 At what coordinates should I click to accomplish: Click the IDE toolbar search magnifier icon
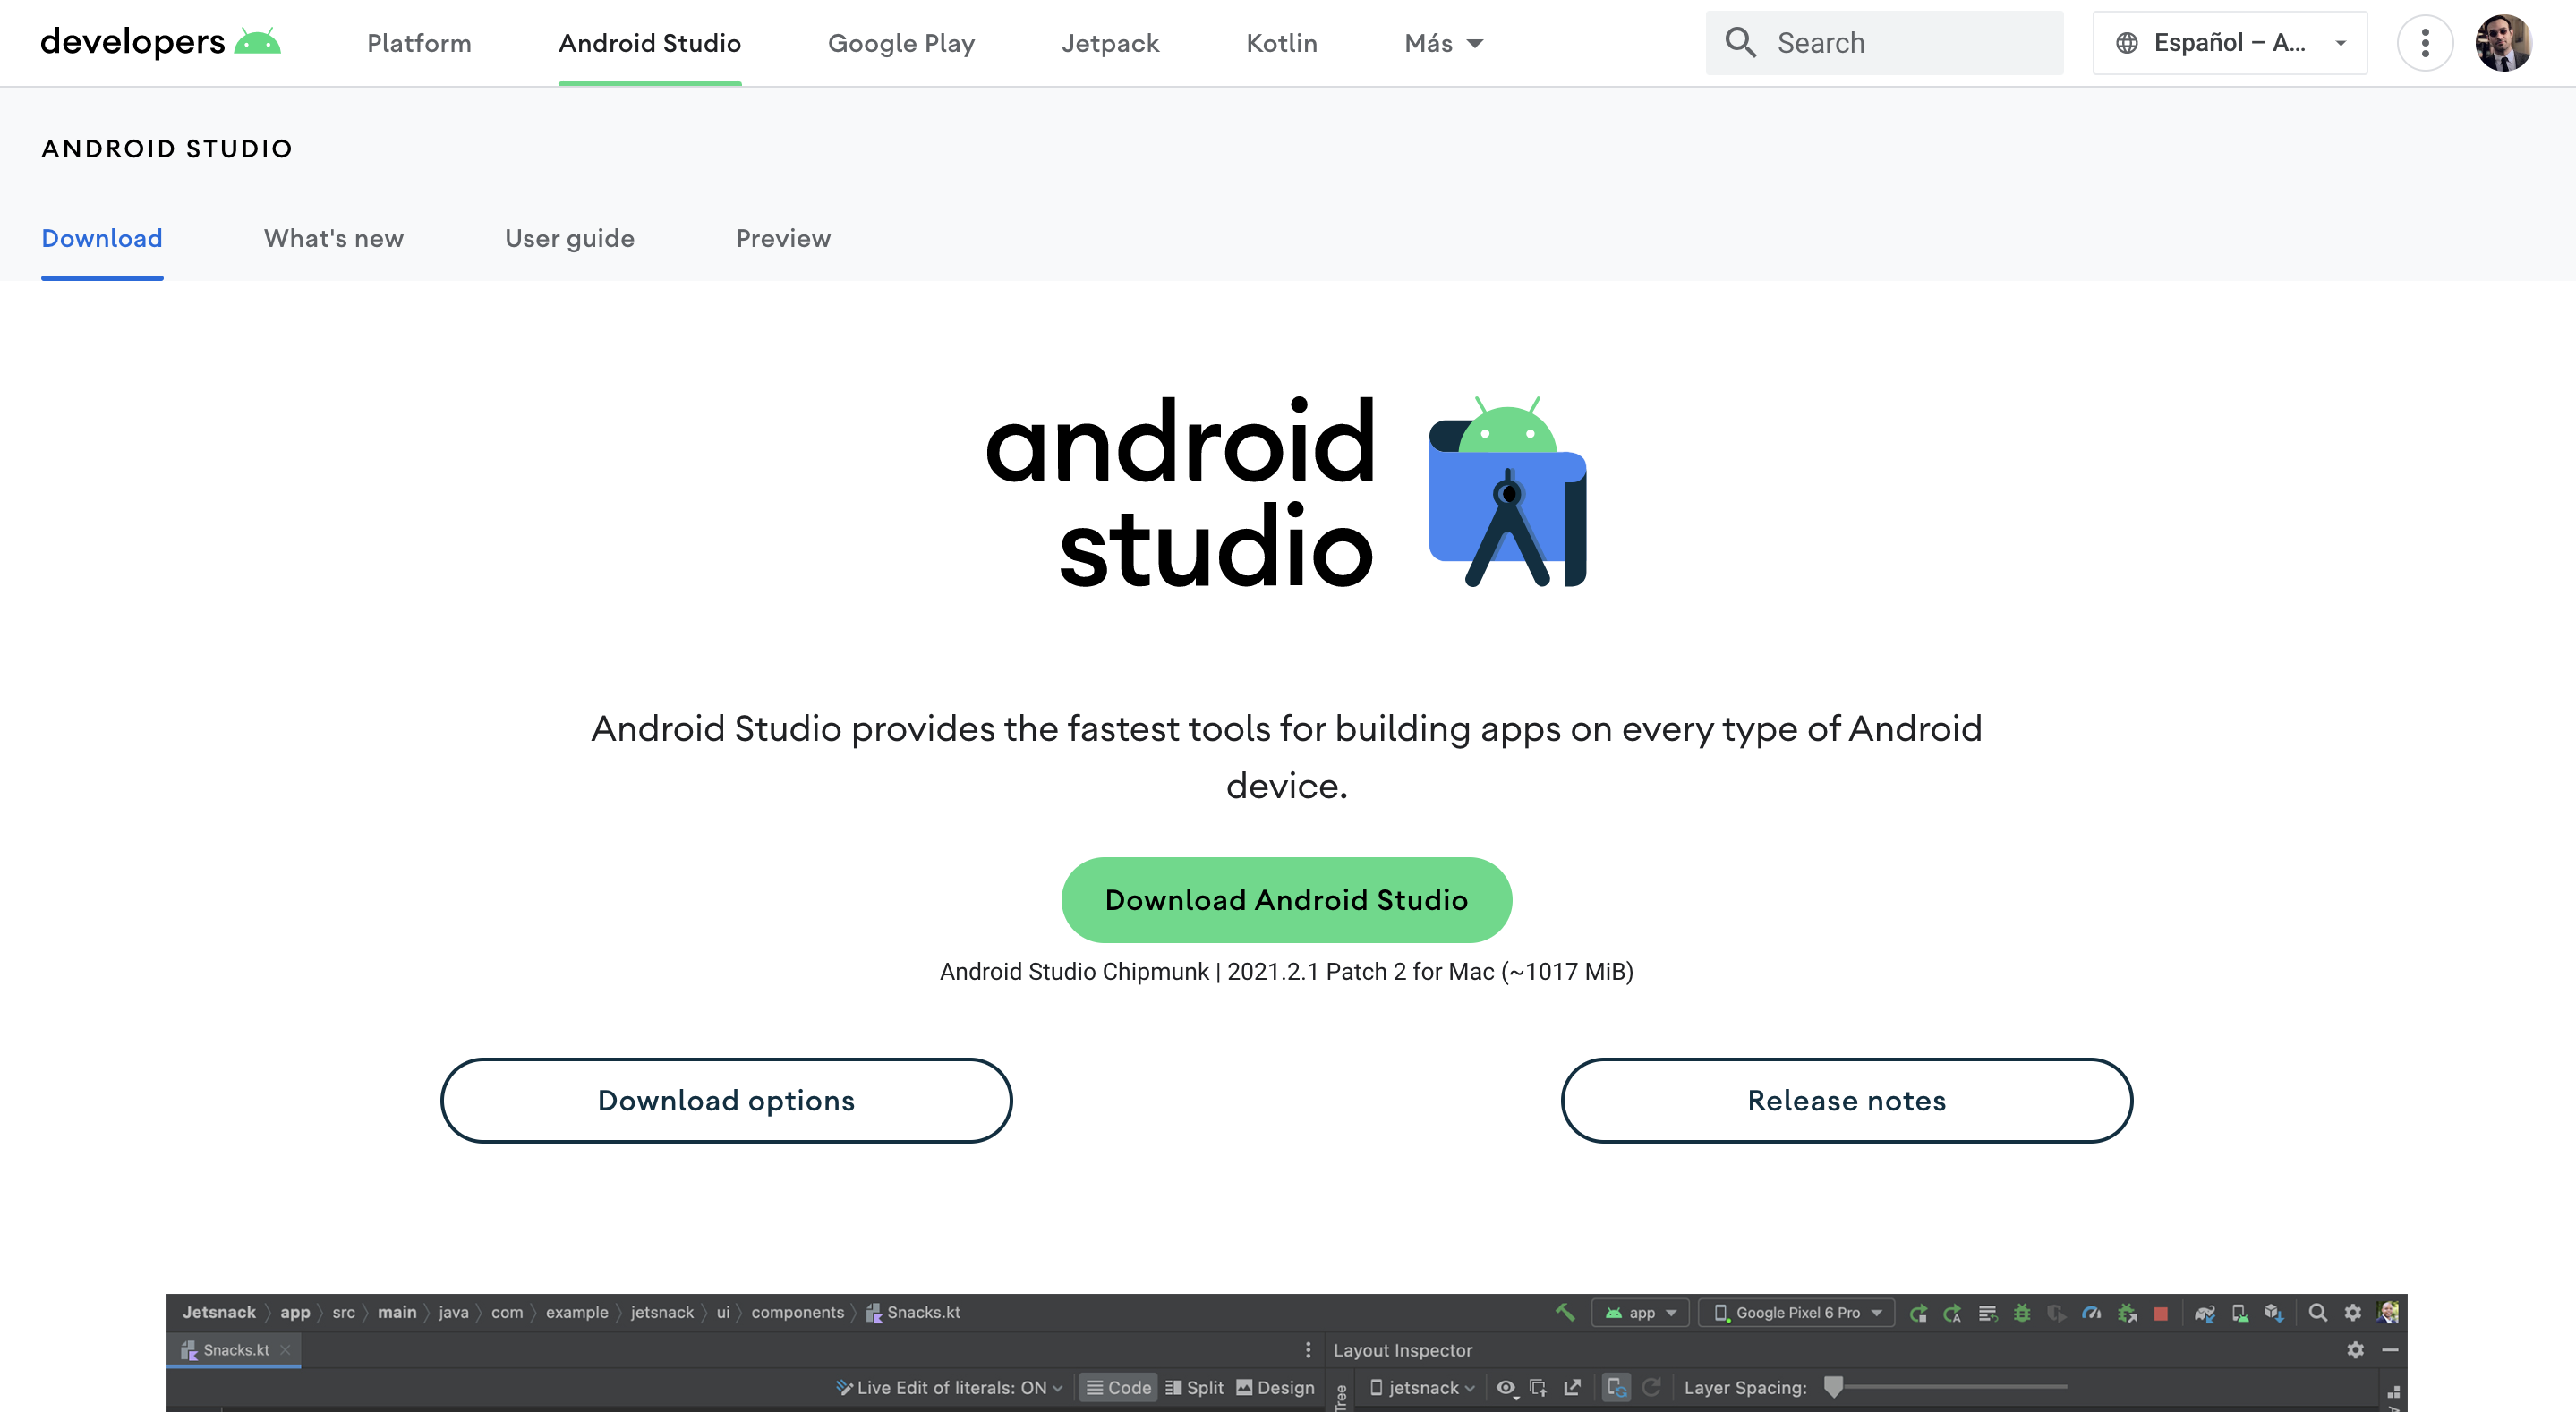pyautogui.click(x=2317, y=1312)
